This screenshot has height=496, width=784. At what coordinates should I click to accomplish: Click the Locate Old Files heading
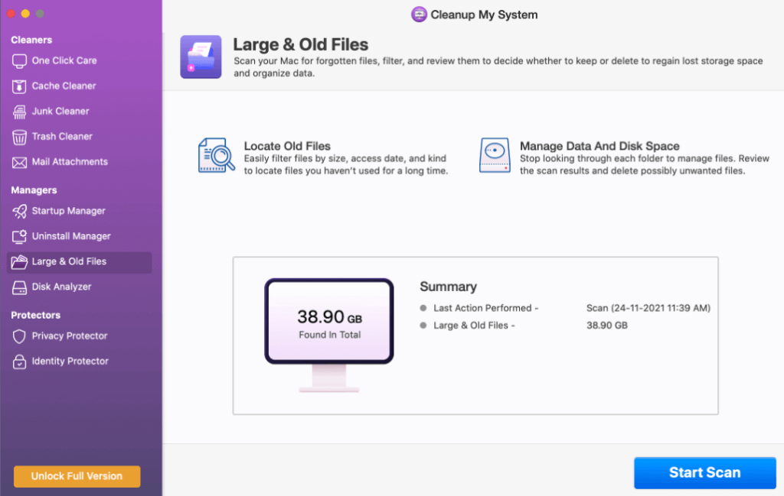[x=287, y=146]
